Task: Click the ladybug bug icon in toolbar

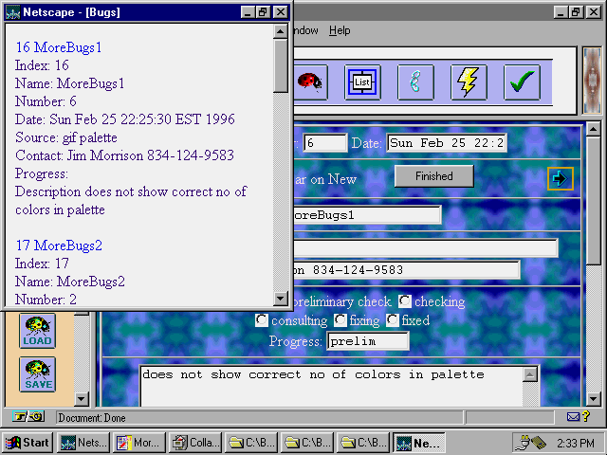Action: [x=310, y=82]
